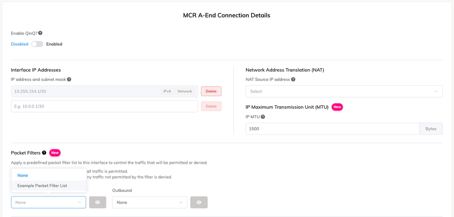Viewport: 454px width, 217px height.
Task: Collapse the open inbound packet filter dropdown
Action: 49,202
